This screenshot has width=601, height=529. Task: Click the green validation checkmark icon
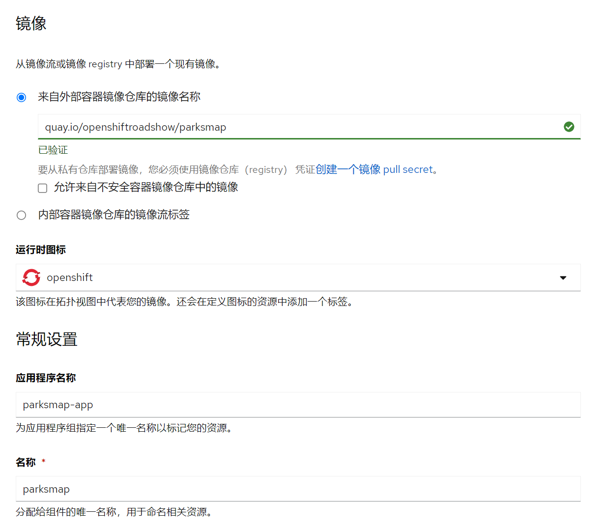[x=569, y=127]
